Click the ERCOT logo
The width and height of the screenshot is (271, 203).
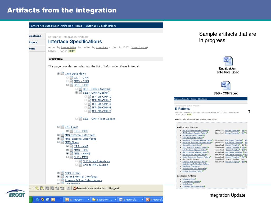(15, 193)
